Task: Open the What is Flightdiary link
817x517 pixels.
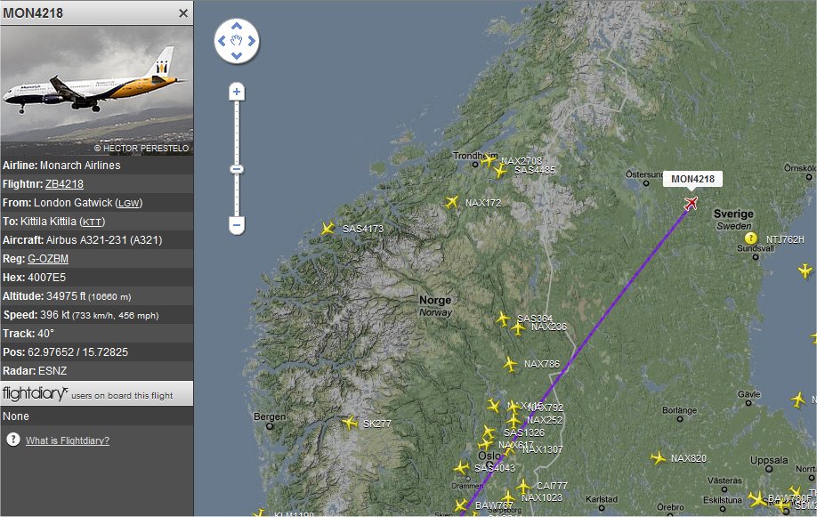Action: tap(68, 440)
